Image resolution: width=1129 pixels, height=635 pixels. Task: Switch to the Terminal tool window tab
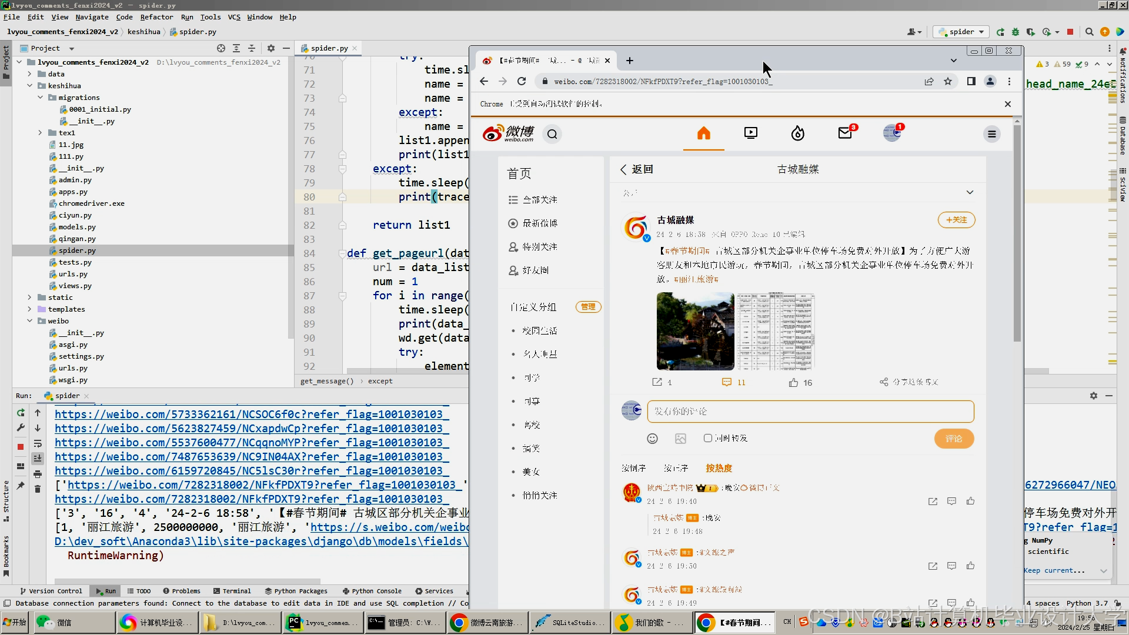click(x=232, y=591)
